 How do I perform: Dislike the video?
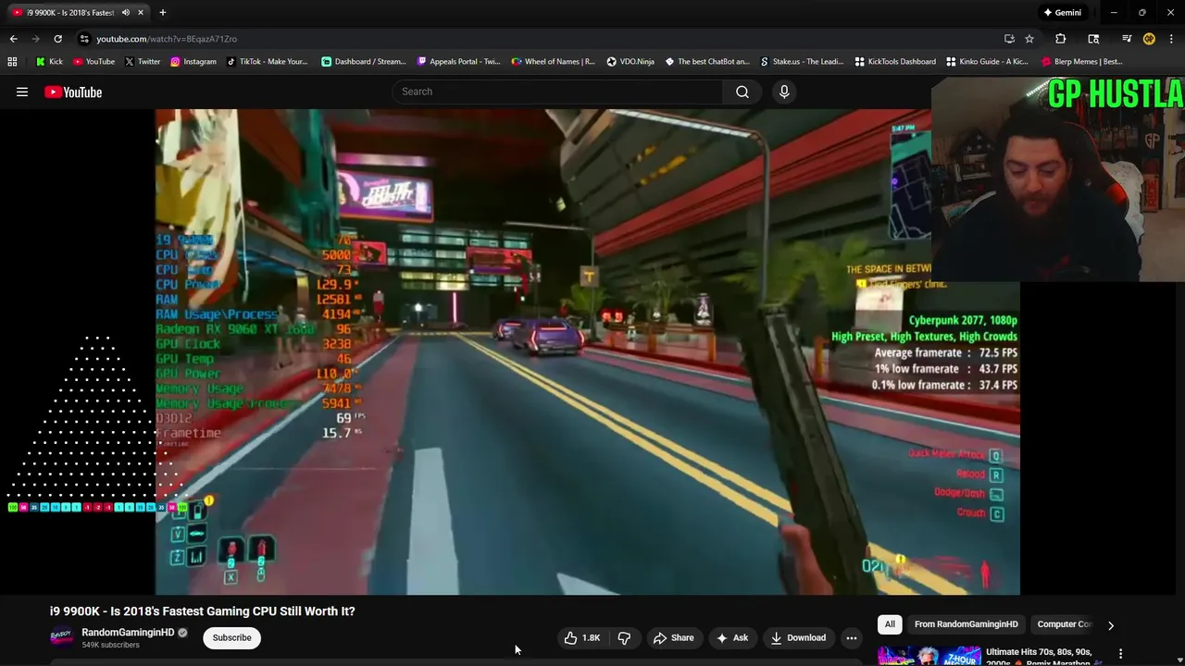click(624, 637)
